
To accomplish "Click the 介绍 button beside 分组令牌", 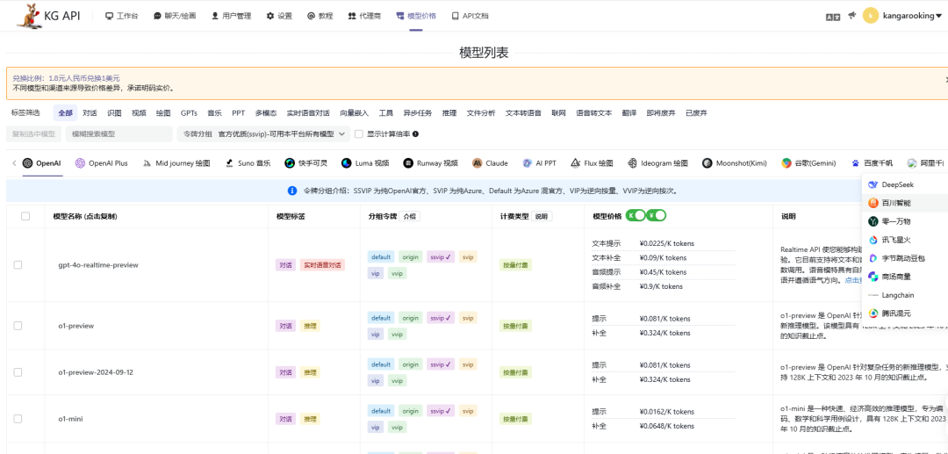I will 410,216.
